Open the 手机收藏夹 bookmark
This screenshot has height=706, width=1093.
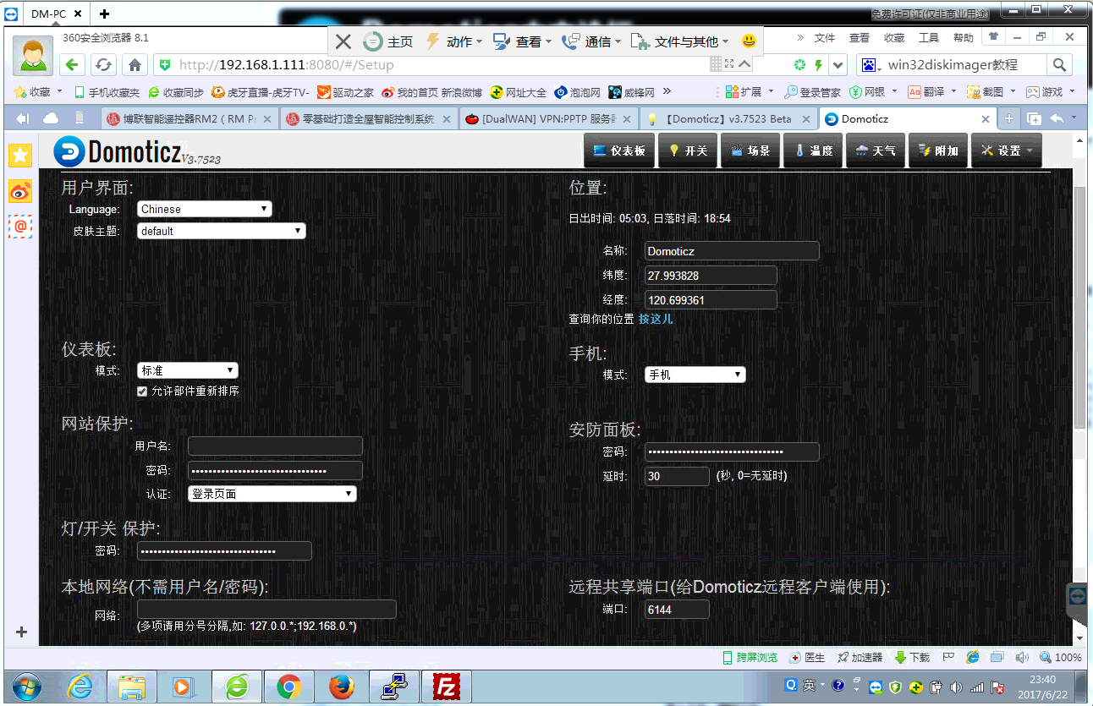(107, 92)
